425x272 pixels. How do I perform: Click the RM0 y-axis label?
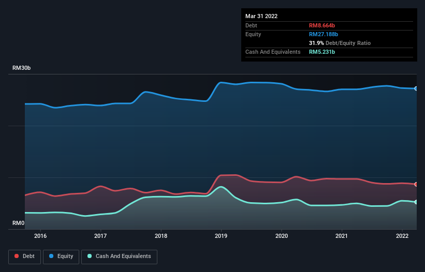pos(19,223)
